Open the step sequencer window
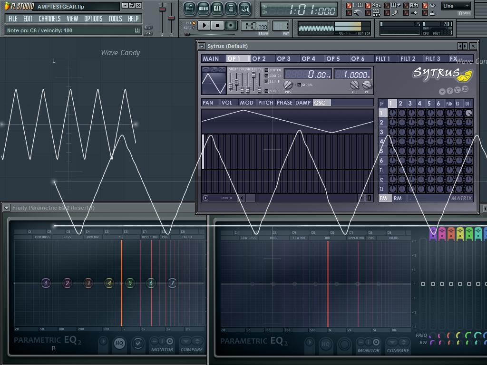Viewport: 487px width, 365px height. (203, 9)
